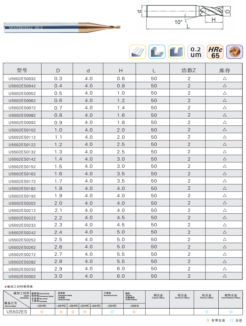
Task: Click the green-bordered slot milling icon
Action: click(x=177, y=52)
